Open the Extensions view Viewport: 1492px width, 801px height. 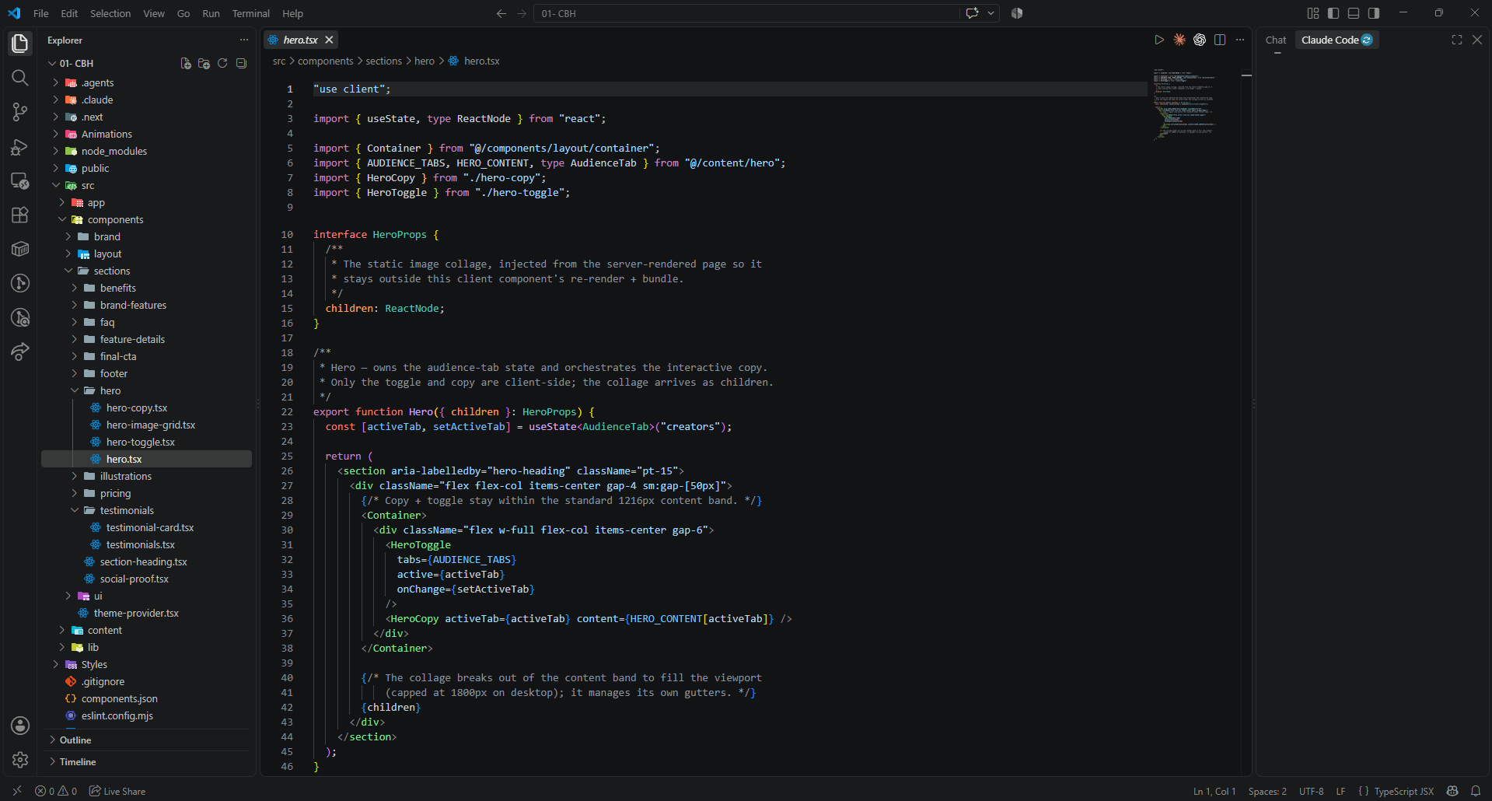(x=20, y=215)
